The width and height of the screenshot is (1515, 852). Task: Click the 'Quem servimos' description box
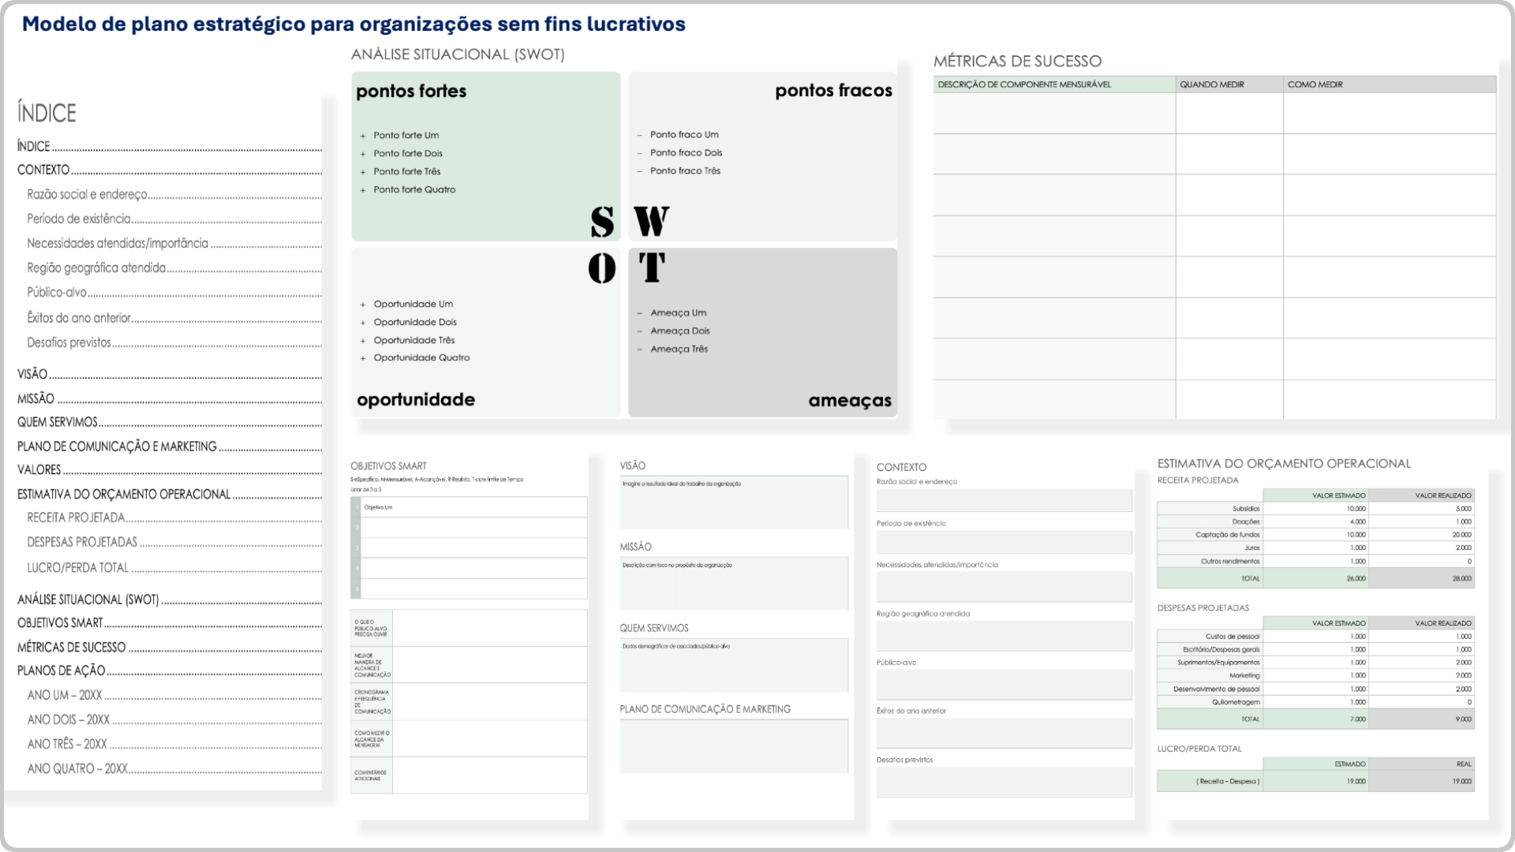pos(734,665)
